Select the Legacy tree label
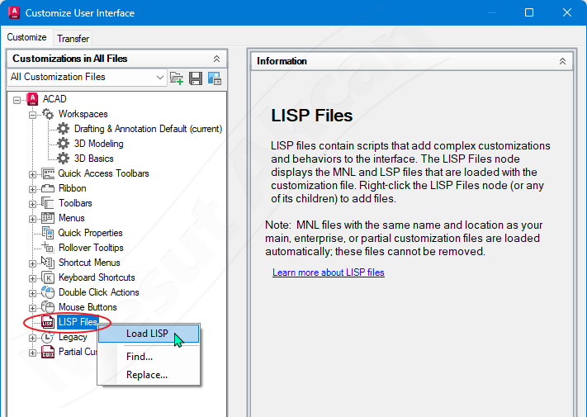The image size is (587, 417). pos(73,337)
